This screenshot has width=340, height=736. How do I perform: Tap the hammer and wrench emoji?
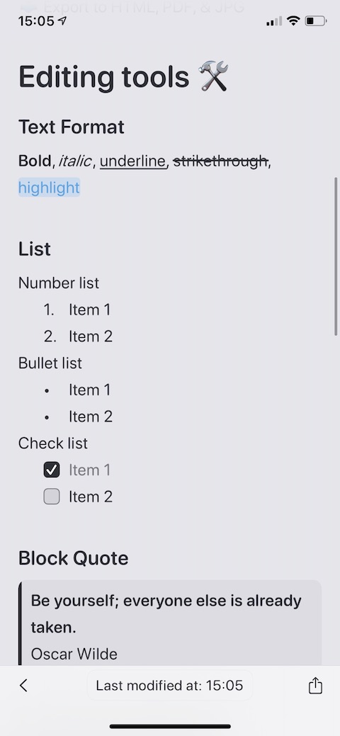[214, 77]
